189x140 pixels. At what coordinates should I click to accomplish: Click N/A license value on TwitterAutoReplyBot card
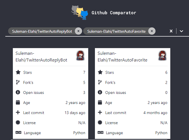coord(82,123)
